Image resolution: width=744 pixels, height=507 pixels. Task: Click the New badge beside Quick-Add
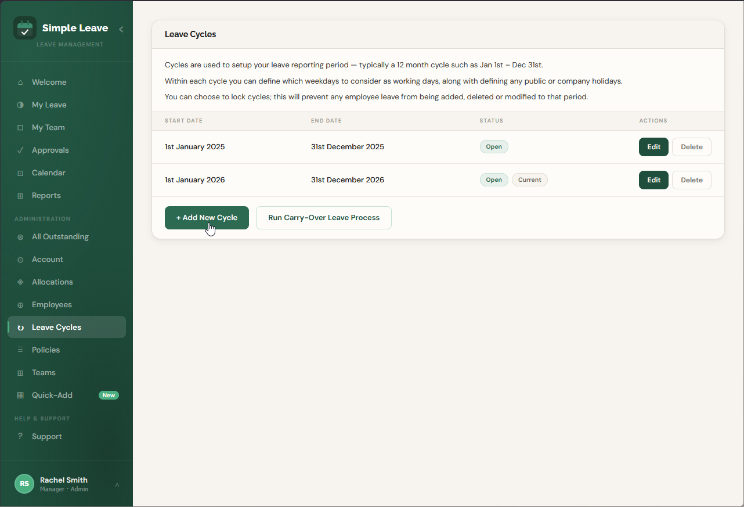[109, 395]
